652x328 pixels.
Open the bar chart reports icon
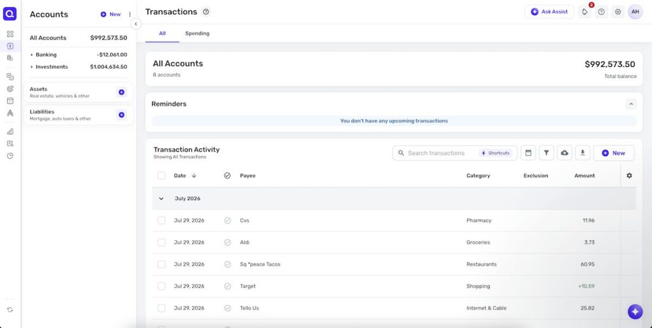click(10, 131)
